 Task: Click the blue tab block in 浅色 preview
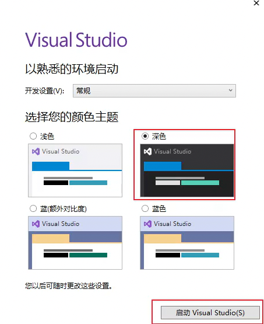(51, 166)
